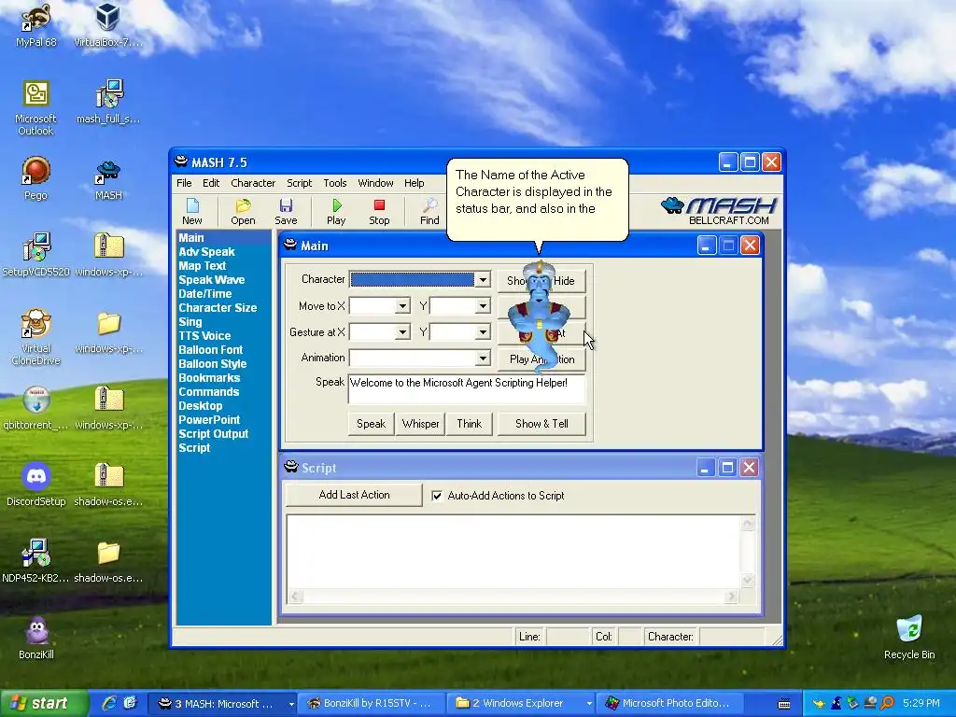Select Adv Speak in the sidebar

206,252
